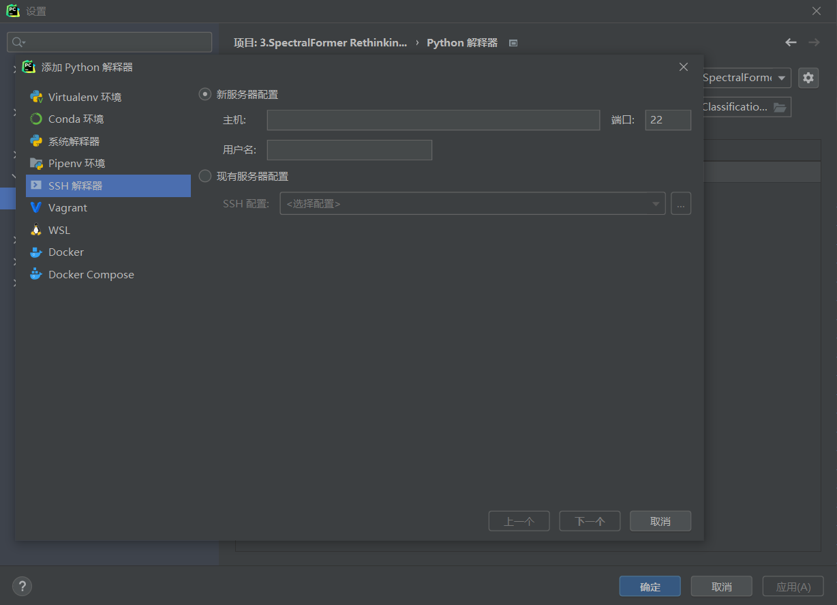This screenshot has width=837, height=605.
Task: Click the 上一个 button
Action: (519, 521)
